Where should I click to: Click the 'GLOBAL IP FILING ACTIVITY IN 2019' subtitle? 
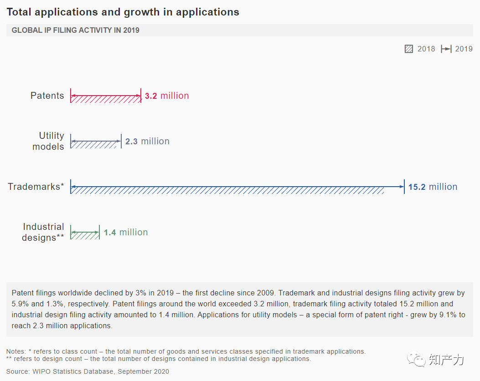coord(75,30)
